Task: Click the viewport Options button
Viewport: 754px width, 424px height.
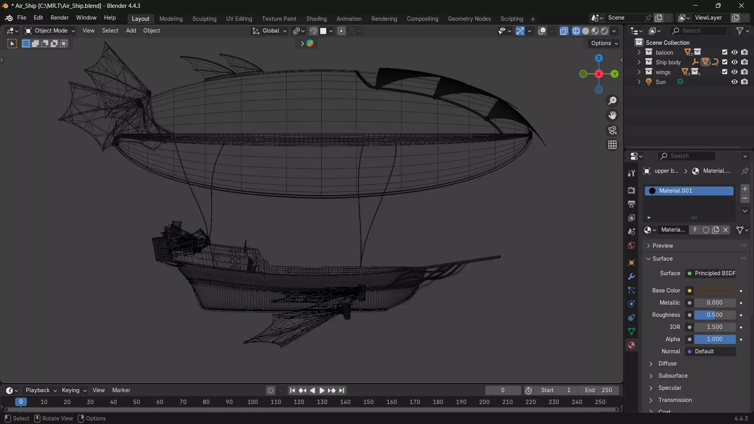Action: tap(604, 43)
